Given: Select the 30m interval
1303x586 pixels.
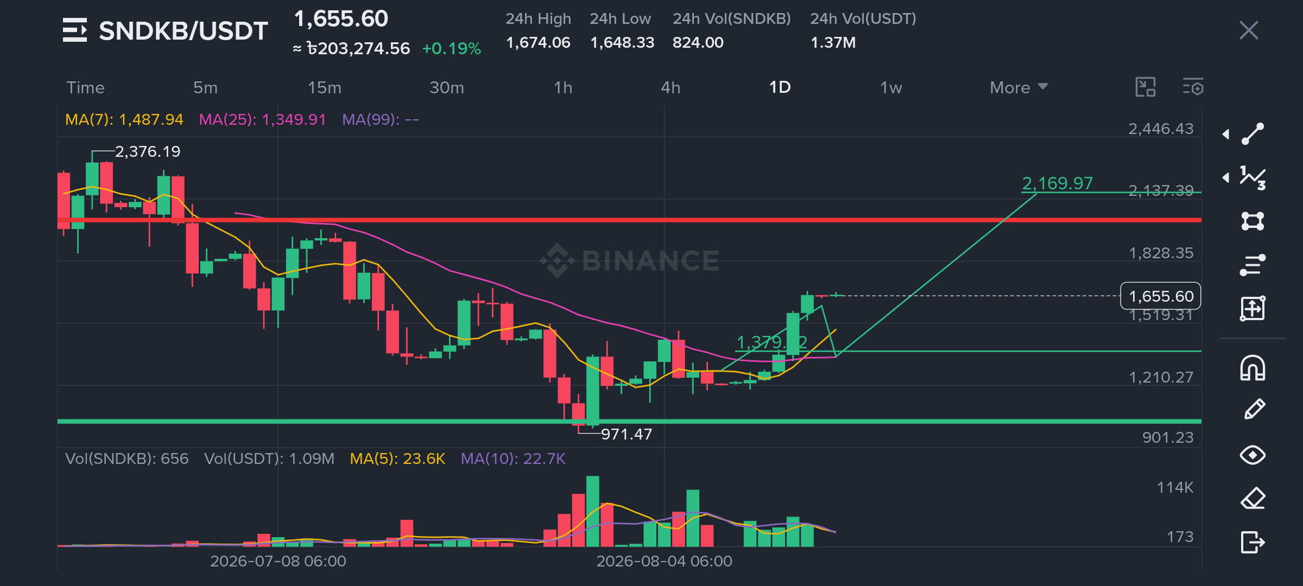Looking at the screenshot, I should pyautogui.click(x=446, y=87).
